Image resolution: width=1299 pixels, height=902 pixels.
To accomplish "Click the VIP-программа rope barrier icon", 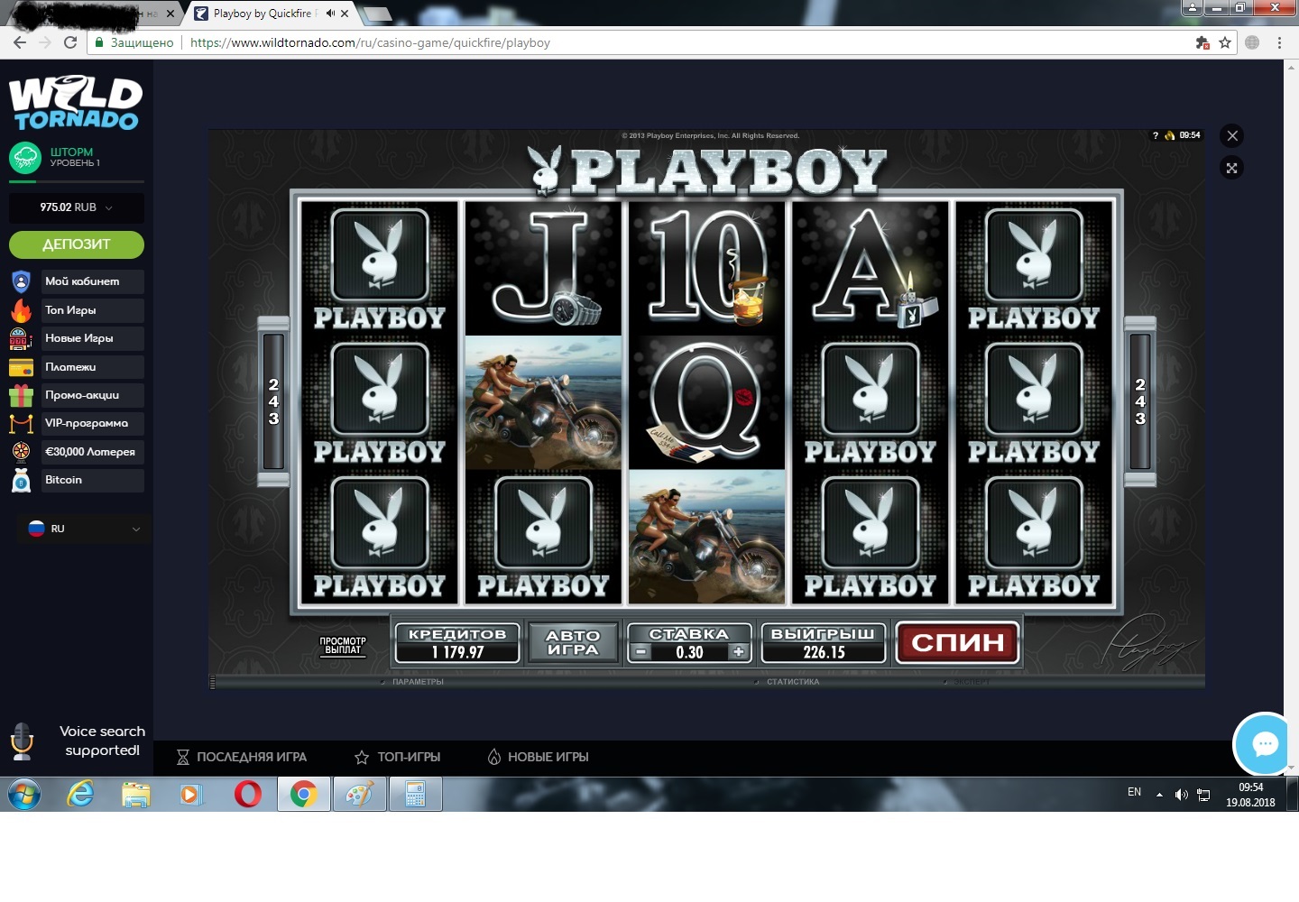I will (x=21, y=423).
